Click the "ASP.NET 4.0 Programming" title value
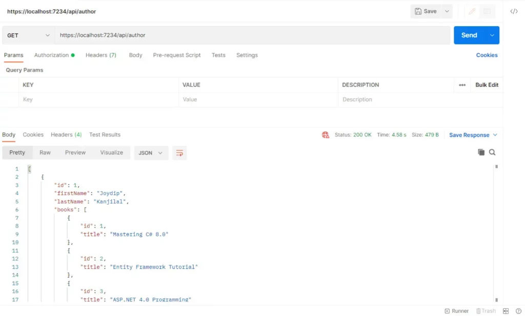The width and height of the screenshot is (525, 316). point(150,300)
